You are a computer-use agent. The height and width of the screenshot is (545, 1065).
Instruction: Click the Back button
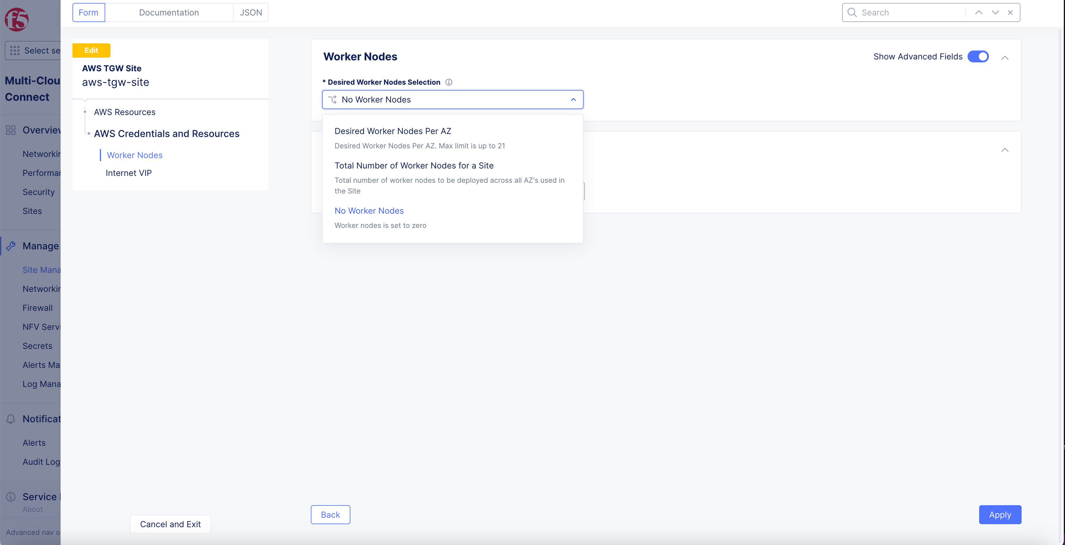330,515
